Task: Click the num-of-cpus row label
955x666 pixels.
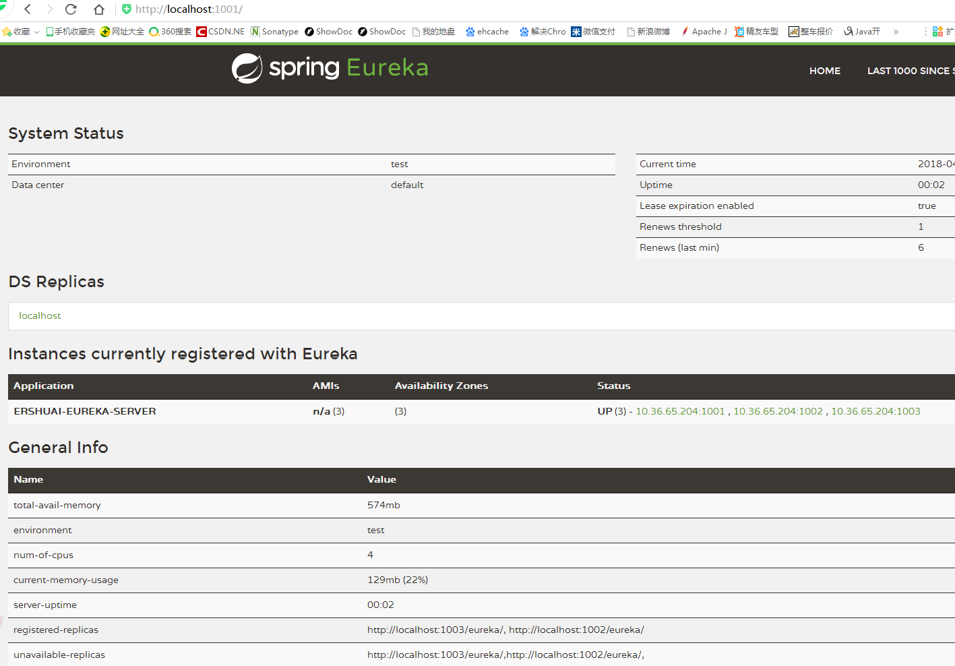Action: [44, 555]
